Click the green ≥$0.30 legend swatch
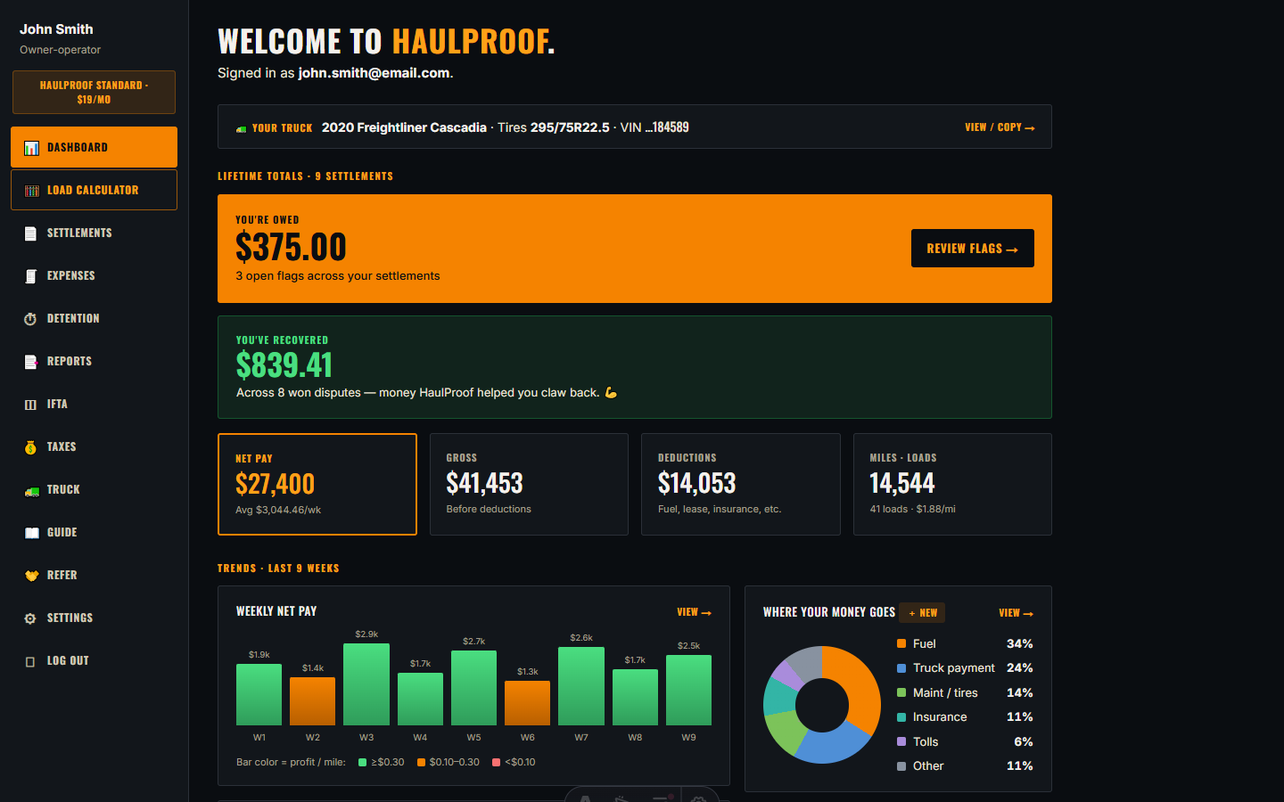1284x802 pixels. [x=362, y=763]
